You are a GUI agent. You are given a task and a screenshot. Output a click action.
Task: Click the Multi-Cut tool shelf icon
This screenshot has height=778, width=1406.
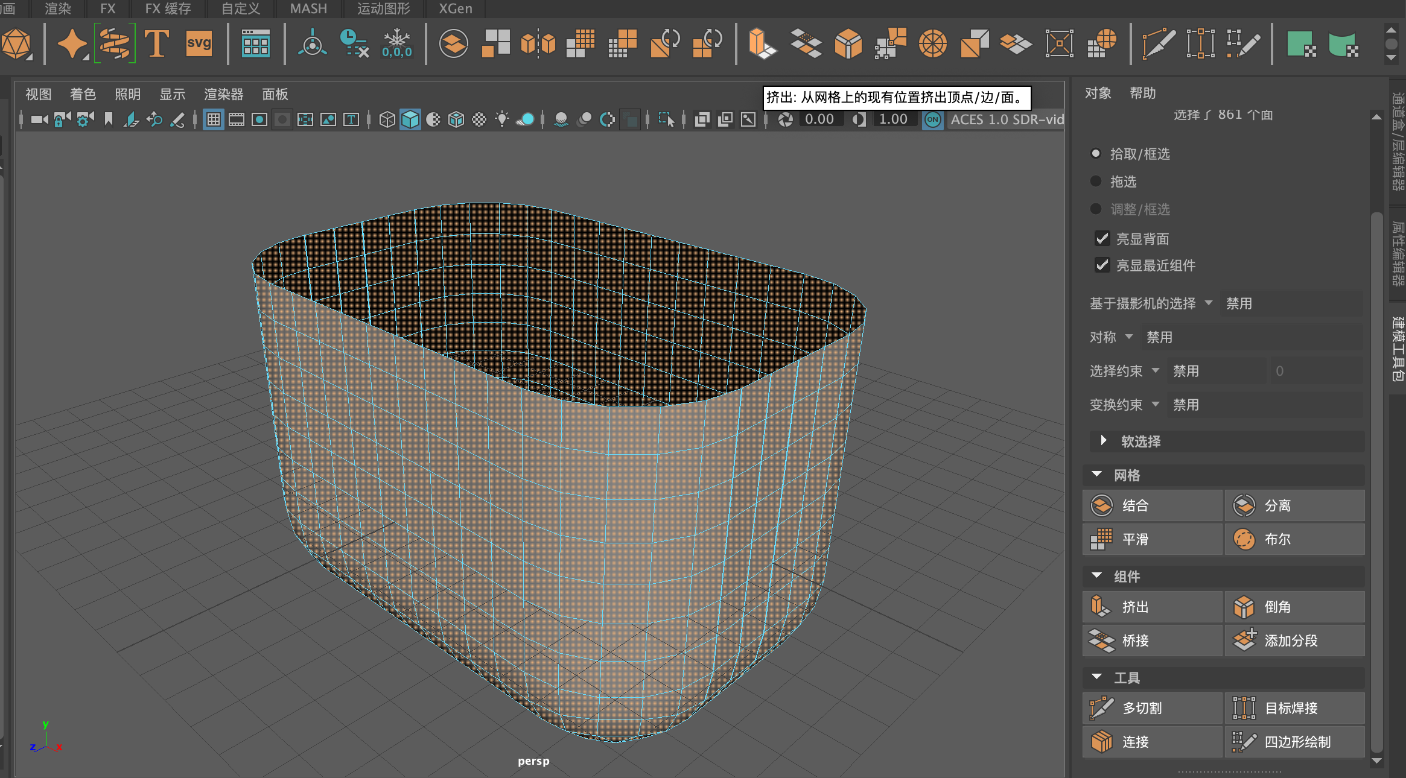tap(1158, 43)
